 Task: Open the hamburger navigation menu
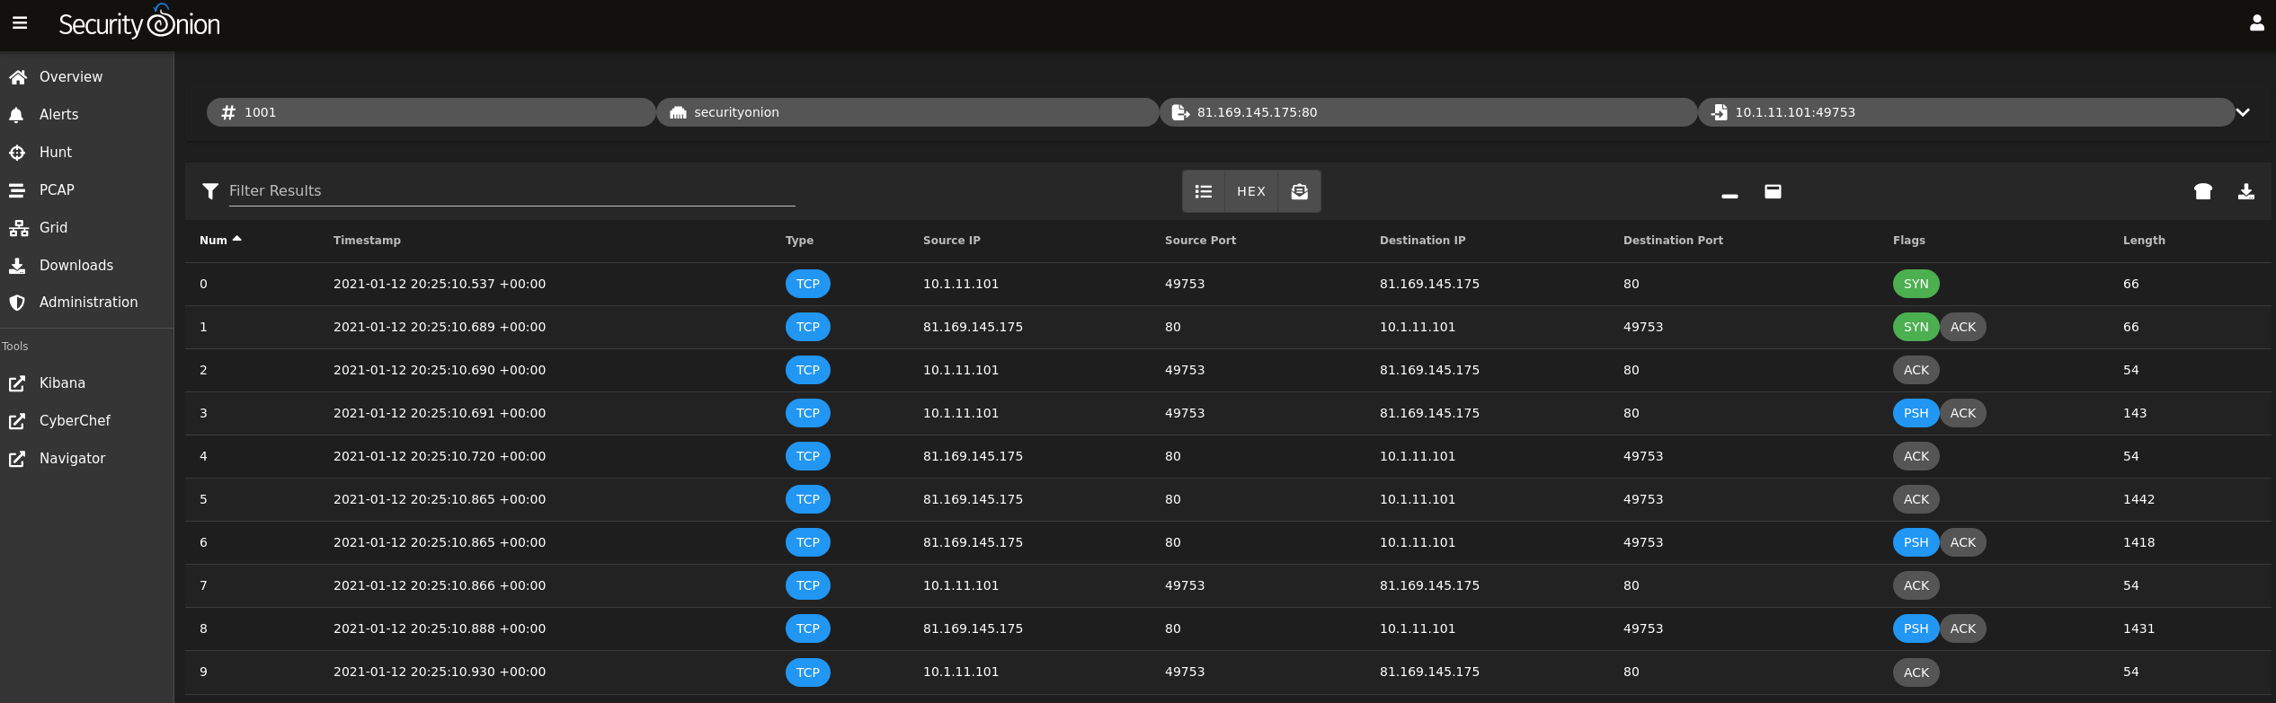pyautogui.click(x=20, y=23)
